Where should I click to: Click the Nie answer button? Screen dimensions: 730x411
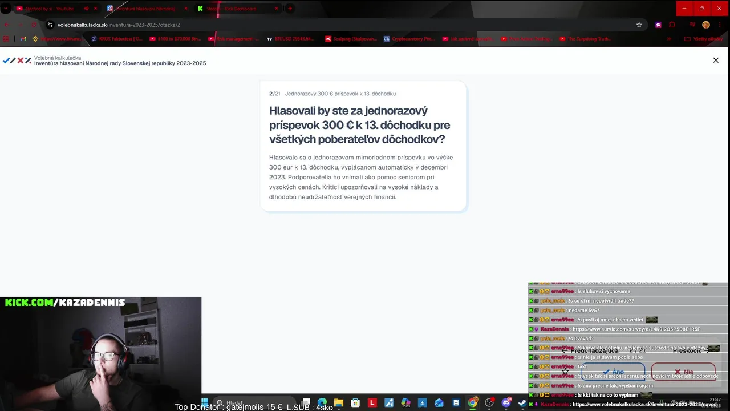tap(683, 372)
